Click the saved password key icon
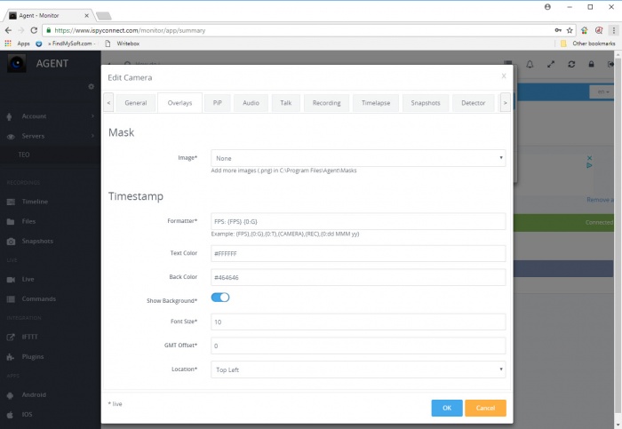The image size is (622, 429). (x=558, y=30)
